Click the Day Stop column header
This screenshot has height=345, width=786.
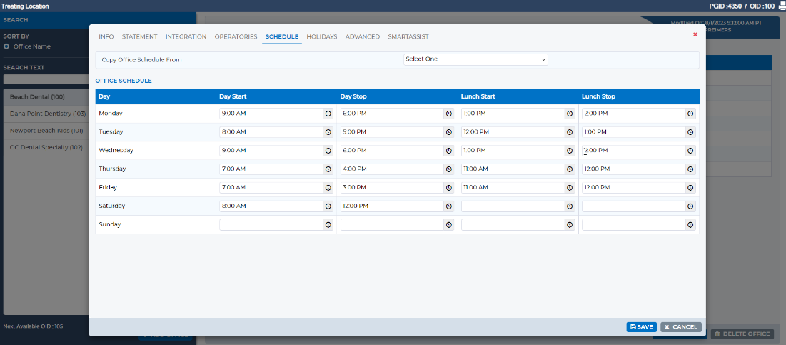click(354, 96)
